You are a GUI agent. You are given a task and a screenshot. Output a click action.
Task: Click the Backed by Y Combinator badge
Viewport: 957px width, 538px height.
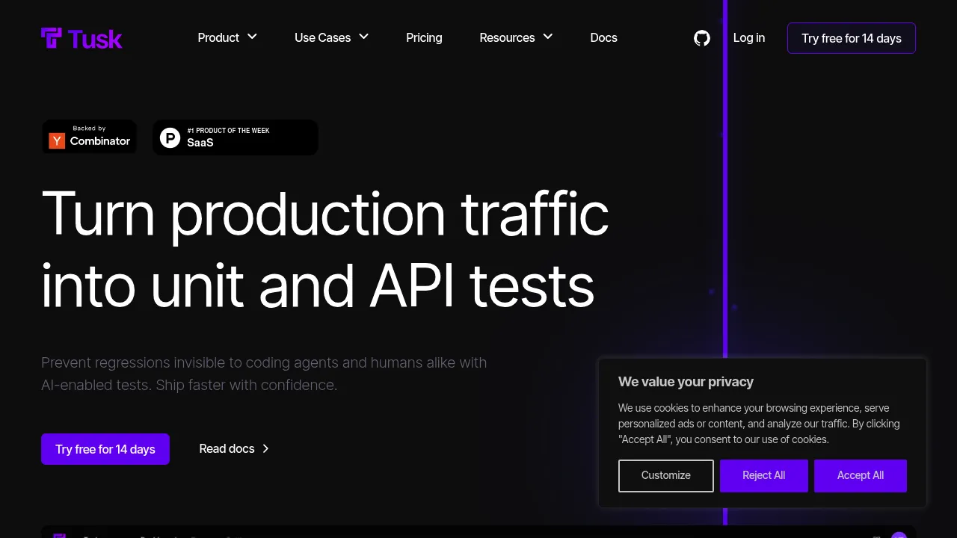pyautogui.click(x=90, y=137)
